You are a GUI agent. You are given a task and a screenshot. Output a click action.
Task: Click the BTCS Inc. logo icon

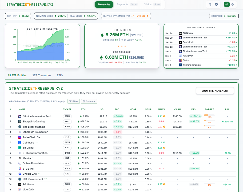20,169
